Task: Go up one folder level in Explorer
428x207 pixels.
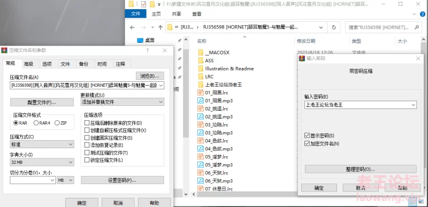Action: click(160, 27)
